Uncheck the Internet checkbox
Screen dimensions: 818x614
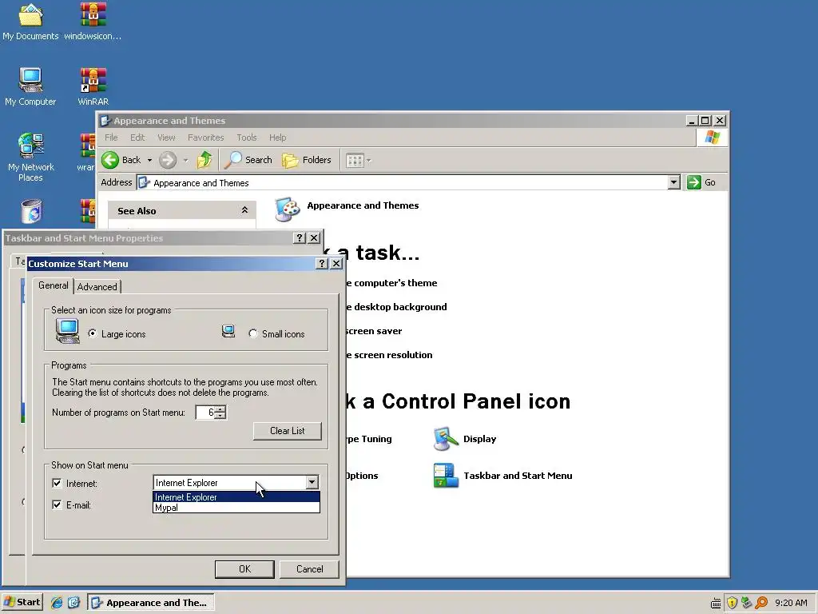57,483
